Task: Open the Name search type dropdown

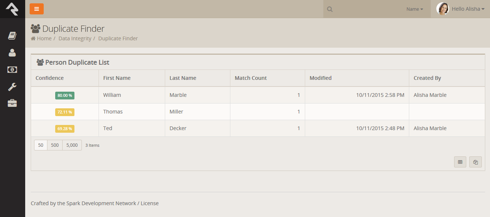Action: coord(414,9)
